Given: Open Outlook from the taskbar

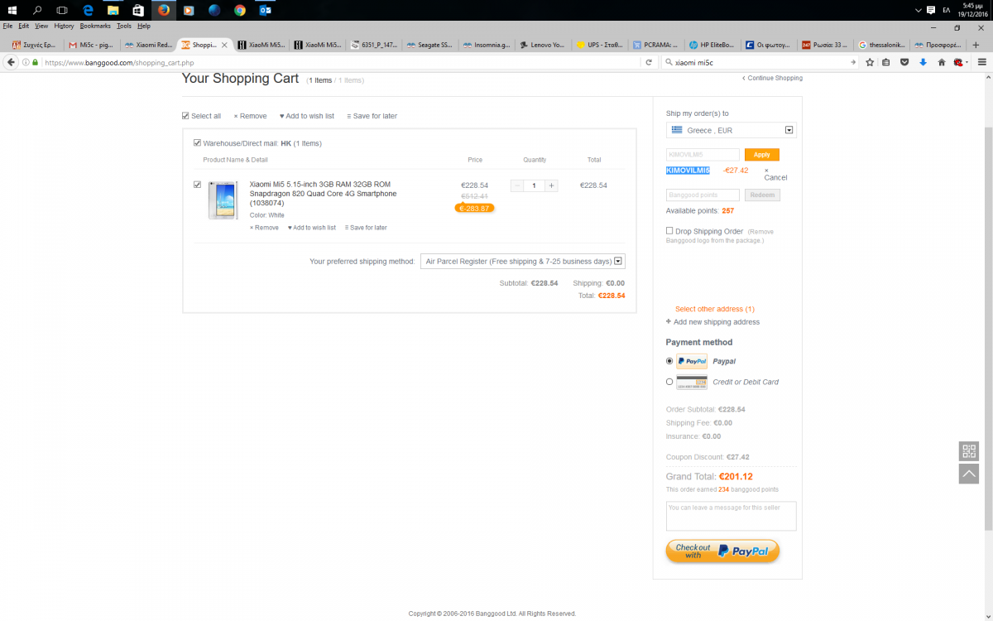Looking at the screenshot, I should point(265,10).
